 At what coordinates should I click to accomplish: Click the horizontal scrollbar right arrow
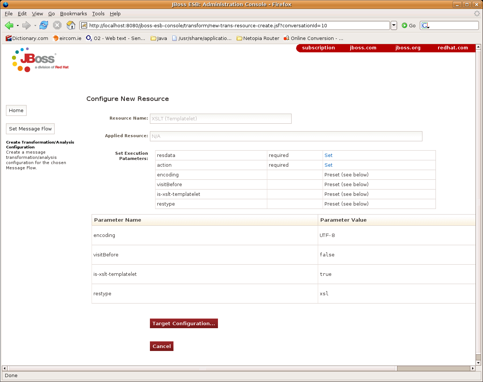click(473, 368)
